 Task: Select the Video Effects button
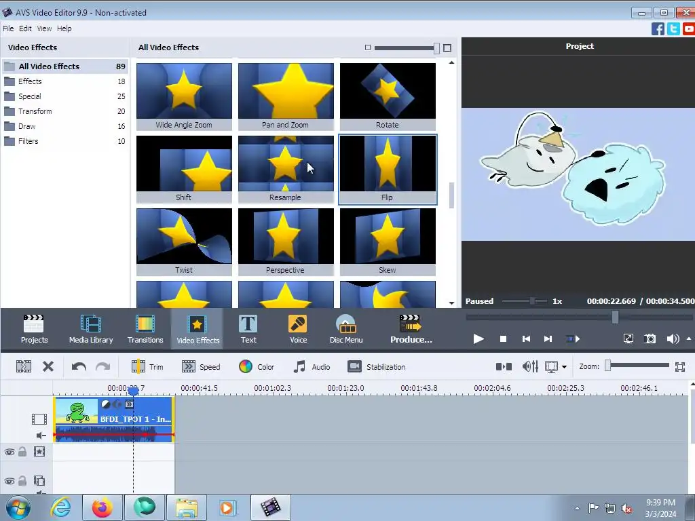pos(198,329)
